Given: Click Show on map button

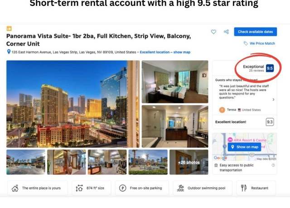Looking at the screenshot, I should click(x=244, y=147).
